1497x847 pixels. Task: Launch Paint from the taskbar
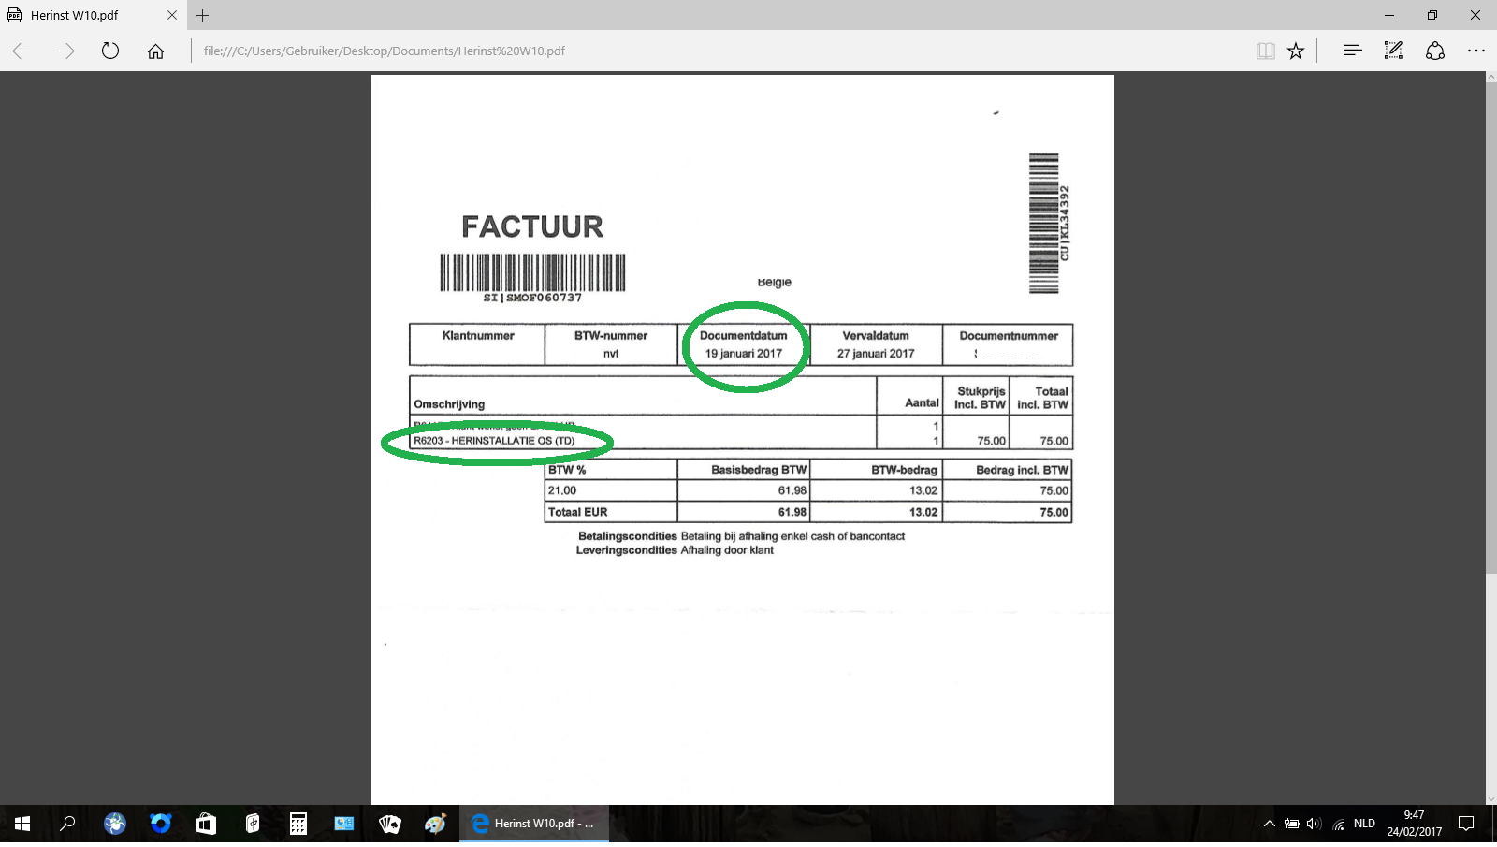point(435,824)
